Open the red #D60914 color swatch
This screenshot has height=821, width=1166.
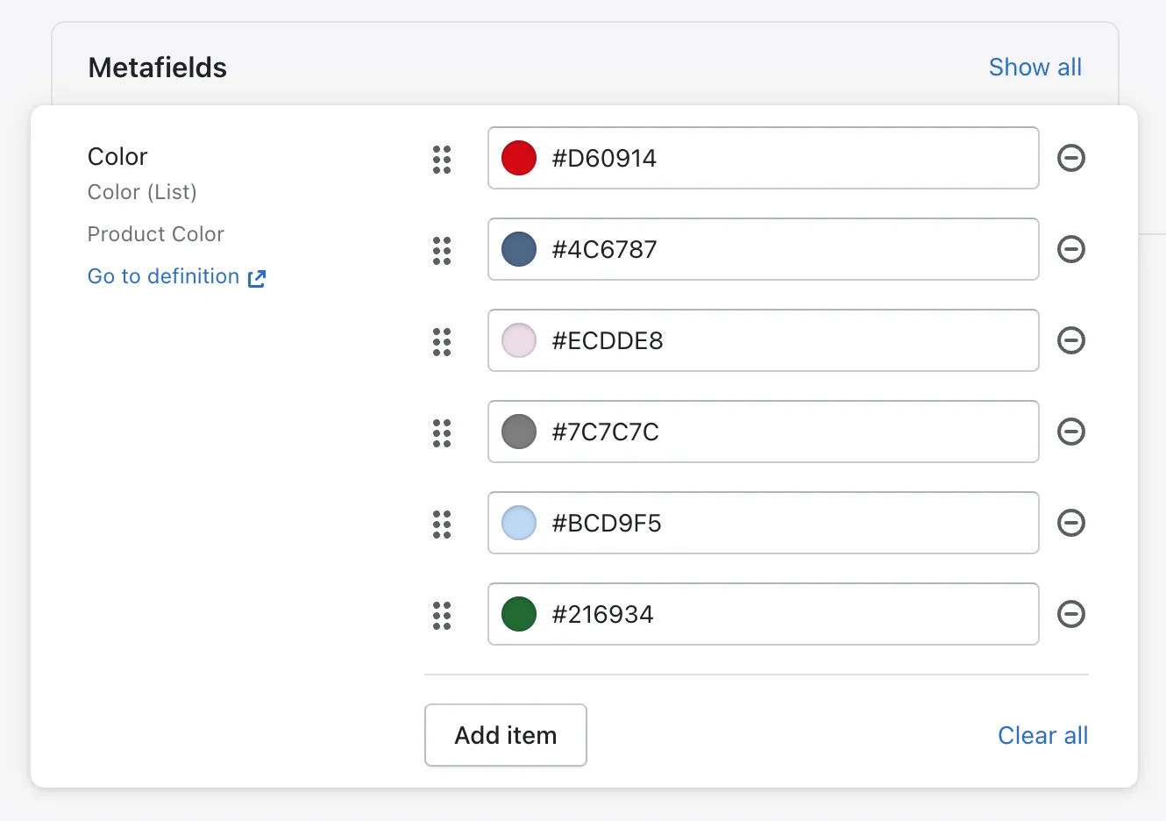(519, 158)
